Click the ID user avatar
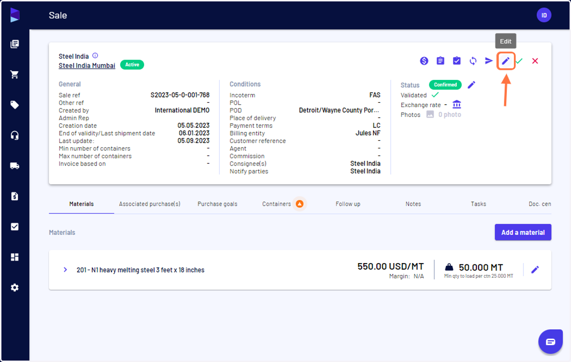The width and height of the screenshot is (571, 362). point(544,15)
